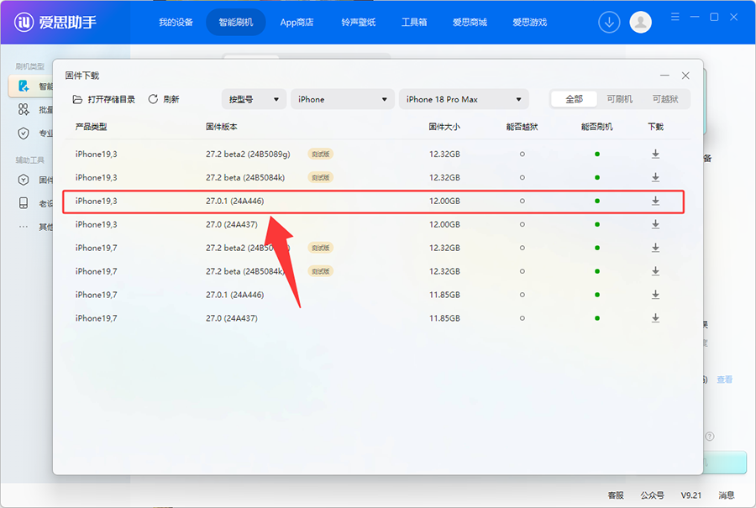The width and height of the screenshot is (756, 508).
Task: Open the download manager icon in header
Action: pos(609,22)
